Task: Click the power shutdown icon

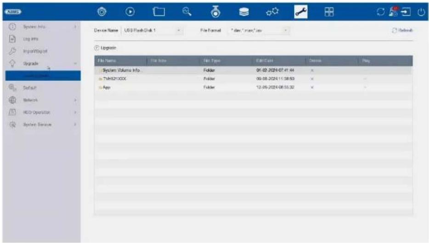Action: pyautogui.click(x=421, y=12)
